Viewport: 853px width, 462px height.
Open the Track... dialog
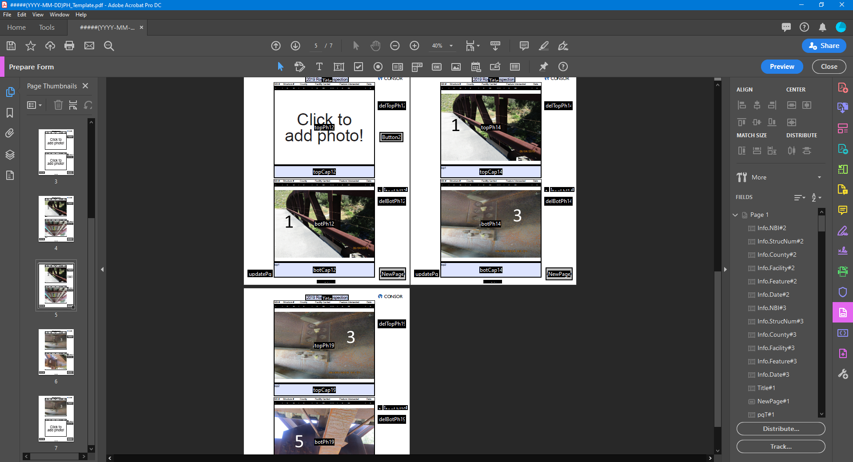click(x=780, y=446)
